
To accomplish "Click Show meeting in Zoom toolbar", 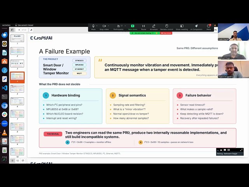I will 182,27.
